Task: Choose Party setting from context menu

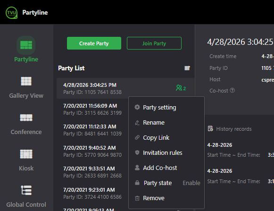Action: point(166,107)
